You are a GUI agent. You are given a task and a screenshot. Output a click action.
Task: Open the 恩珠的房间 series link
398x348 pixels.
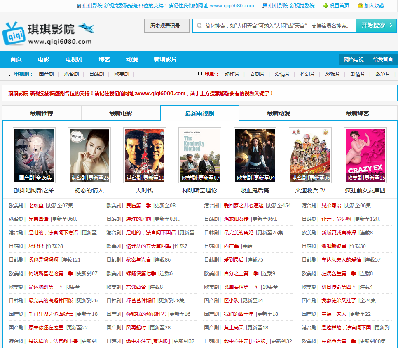tap(138, 219)
